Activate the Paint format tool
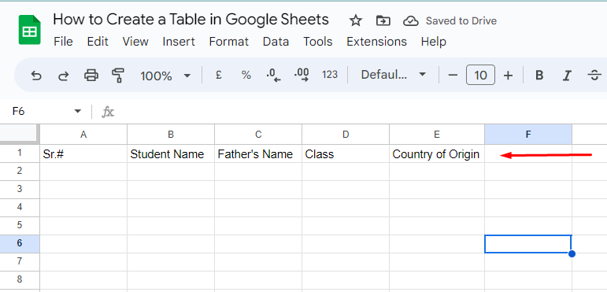The image size is (607, 292). (117, 75)
